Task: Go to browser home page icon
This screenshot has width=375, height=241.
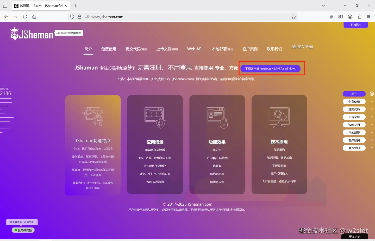Action: coord(34,17)
